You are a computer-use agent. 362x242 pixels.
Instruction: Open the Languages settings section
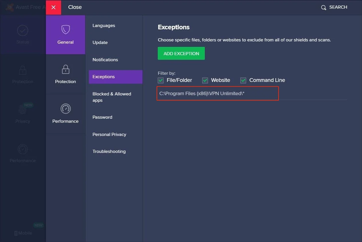tap(104, 26)
